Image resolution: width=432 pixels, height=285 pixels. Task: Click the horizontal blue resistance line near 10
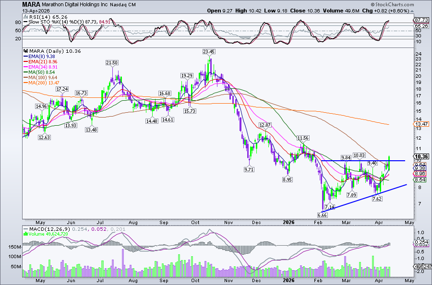(363, 161)
